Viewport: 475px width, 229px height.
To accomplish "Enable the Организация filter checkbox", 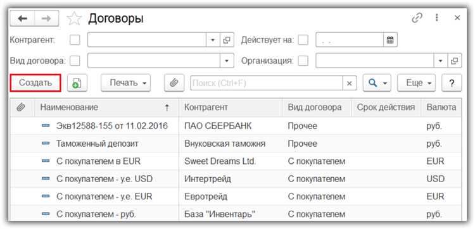I will tap(303, 61).
